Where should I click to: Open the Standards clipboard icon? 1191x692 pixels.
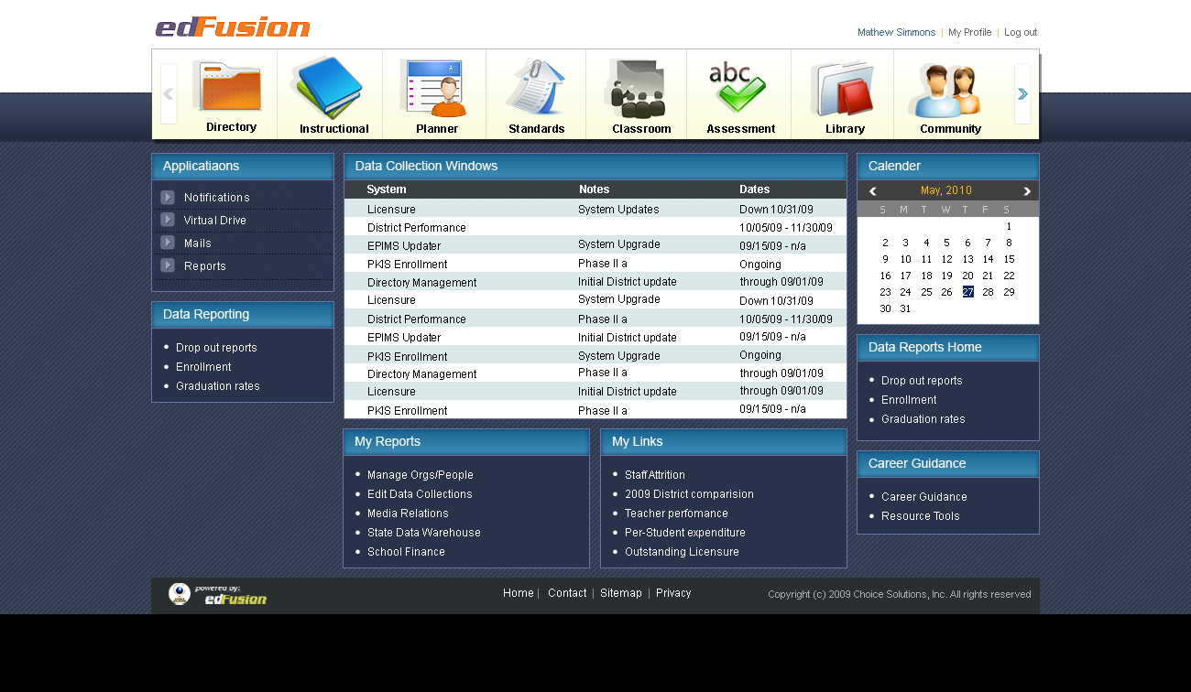coord(535,89)
